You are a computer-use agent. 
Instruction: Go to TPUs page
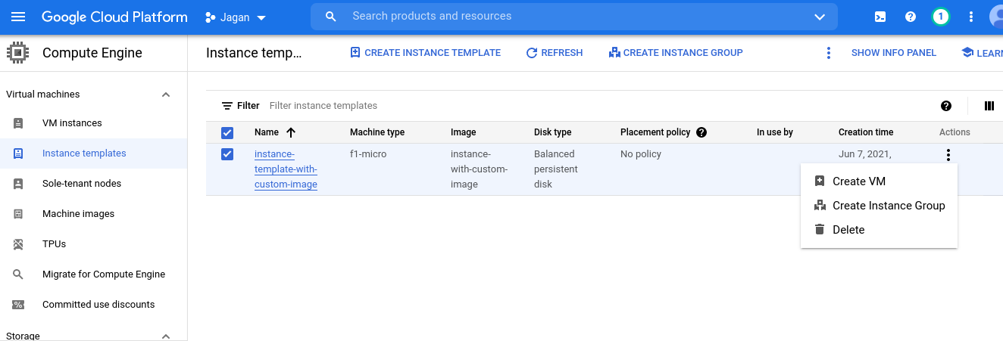(x=54, y=244)
